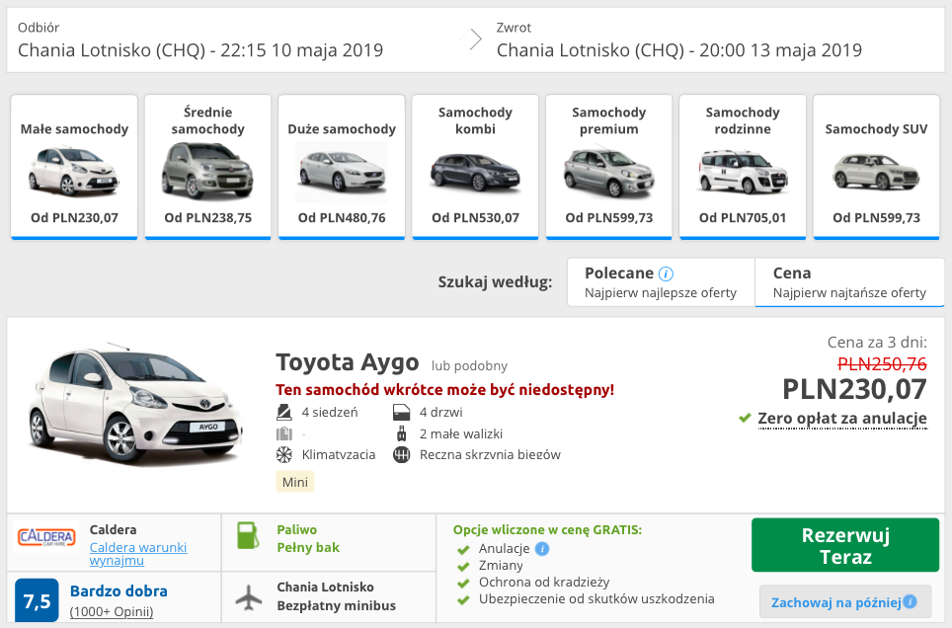Select the Samochody SUV category

click(875, 163)
